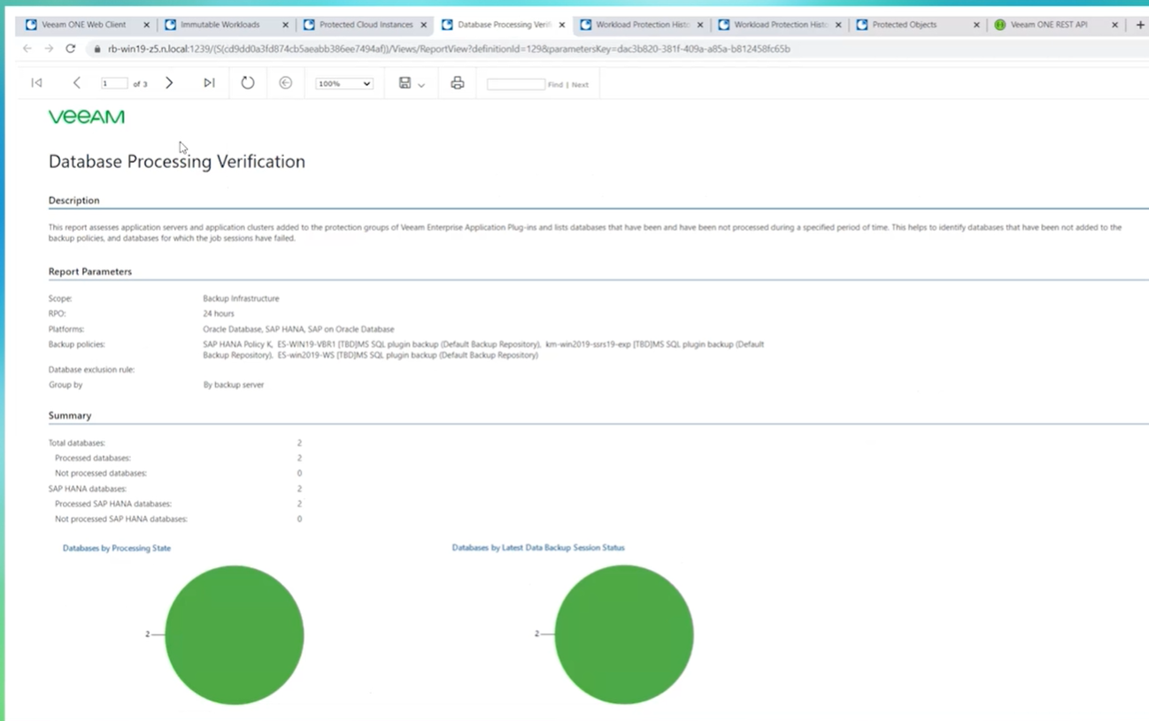Screen dimensions: 1149x721
Task: Click Veeam ONE REST API tab favicon
Action: pos(1000,25)
